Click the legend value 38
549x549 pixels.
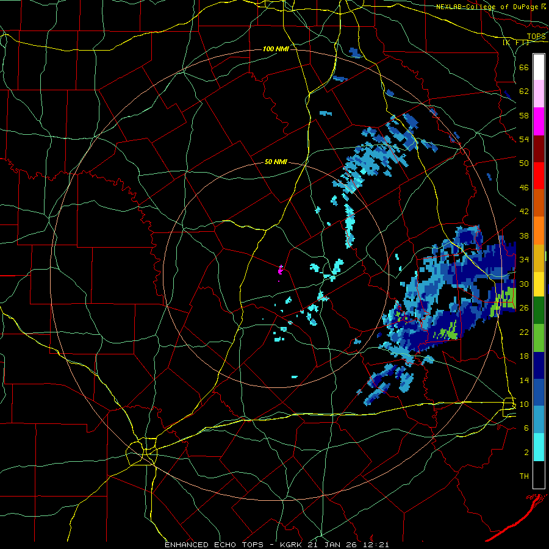point(524,235)
